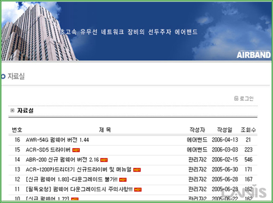Click the bold 자료실 board heading
Viewport: 273px width, 203px height.
[x=25, y=111]
